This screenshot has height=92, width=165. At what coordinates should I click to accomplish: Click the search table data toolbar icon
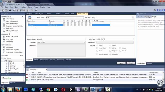(32, 10)
